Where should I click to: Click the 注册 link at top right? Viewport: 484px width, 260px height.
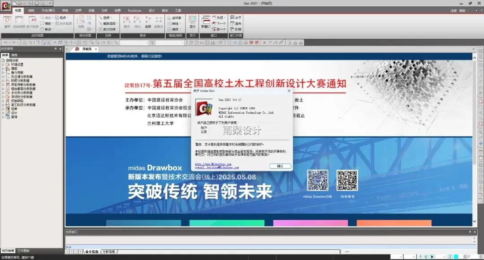pyautogui.click(x=453, y=10)
